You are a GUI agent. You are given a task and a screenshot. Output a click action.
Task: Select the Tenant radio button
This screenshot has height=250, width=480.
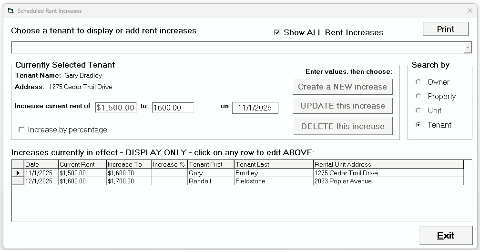click(x=419, y=125)
